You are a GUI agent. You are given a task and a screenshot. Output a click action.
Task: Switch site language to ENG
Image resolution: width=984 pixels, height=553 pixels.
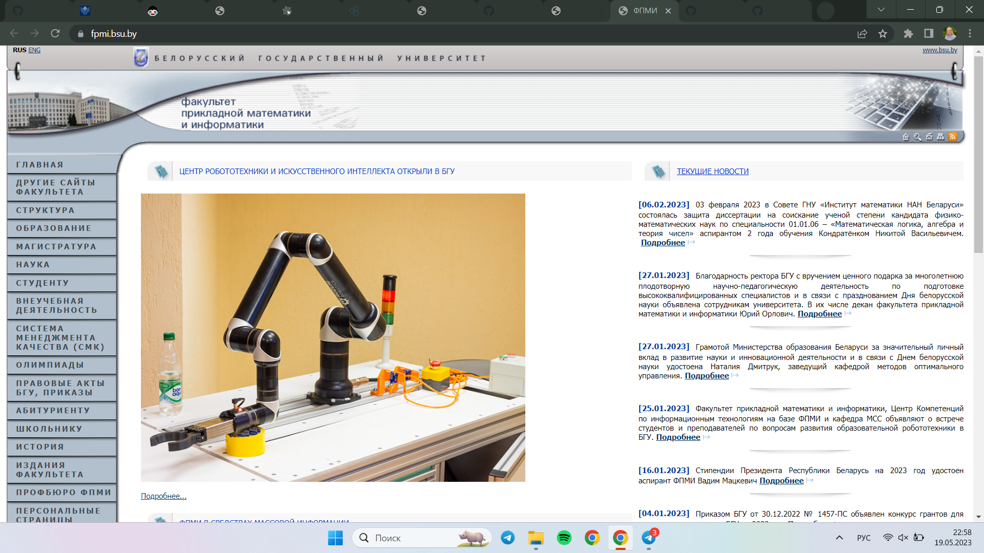point(34,50)
